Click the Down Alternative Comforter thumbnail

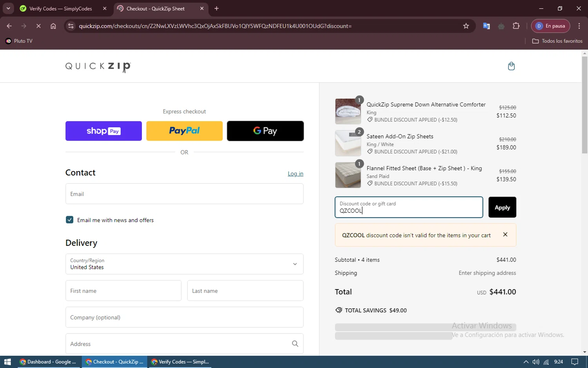[348, 111]
